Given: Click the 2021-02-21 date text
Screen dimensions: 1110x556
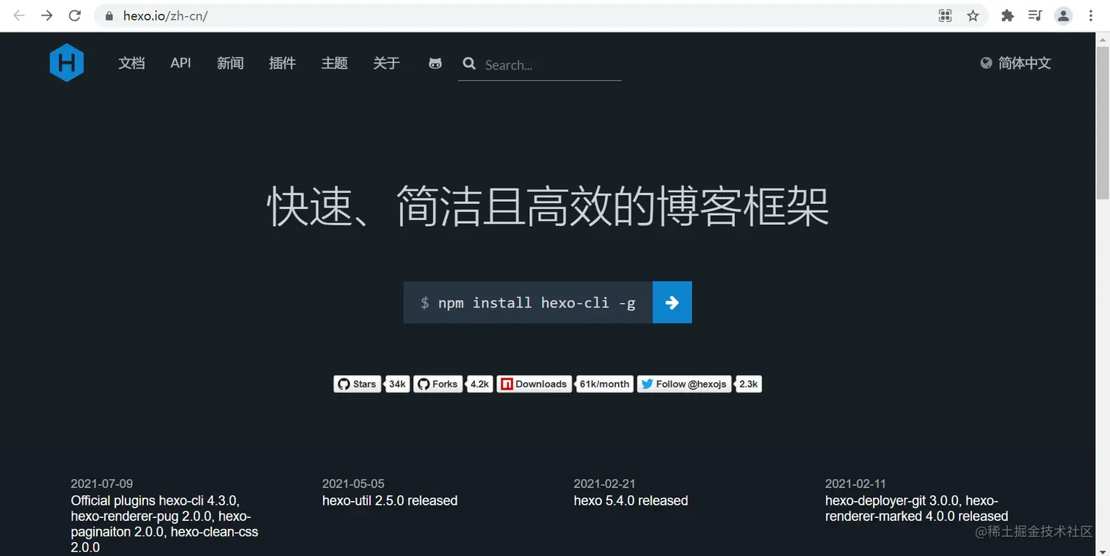Looking at the screenshot, I should coord(604,483).
